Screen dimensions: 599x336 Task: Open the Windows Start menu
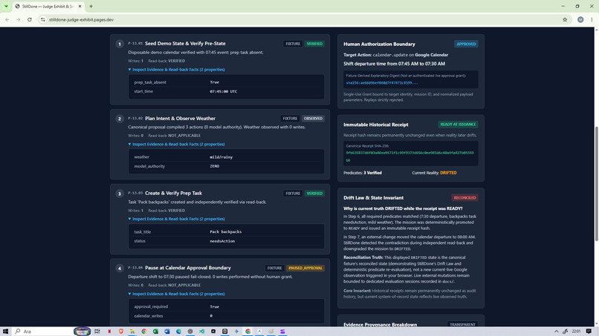[5, 332]
